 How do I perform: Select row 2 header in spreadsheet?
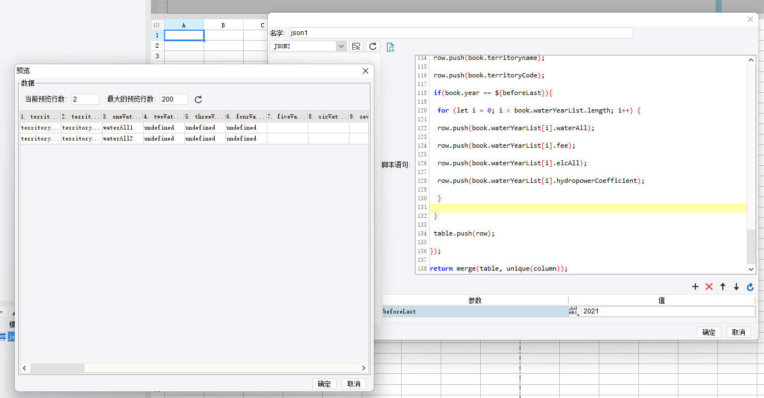click(x=158, y=46)
